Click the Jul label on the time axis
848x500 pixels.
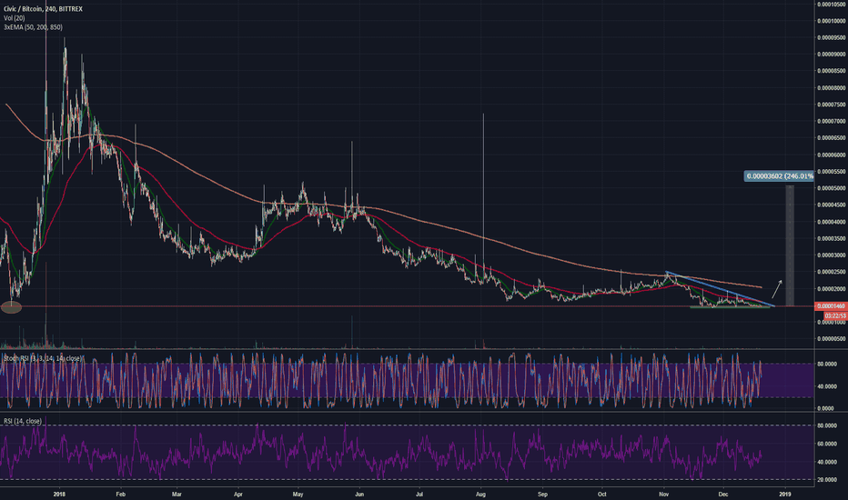[419, 494]
